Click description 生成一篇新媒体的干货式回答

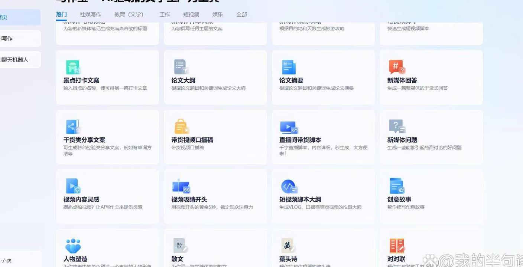(418, 88)
